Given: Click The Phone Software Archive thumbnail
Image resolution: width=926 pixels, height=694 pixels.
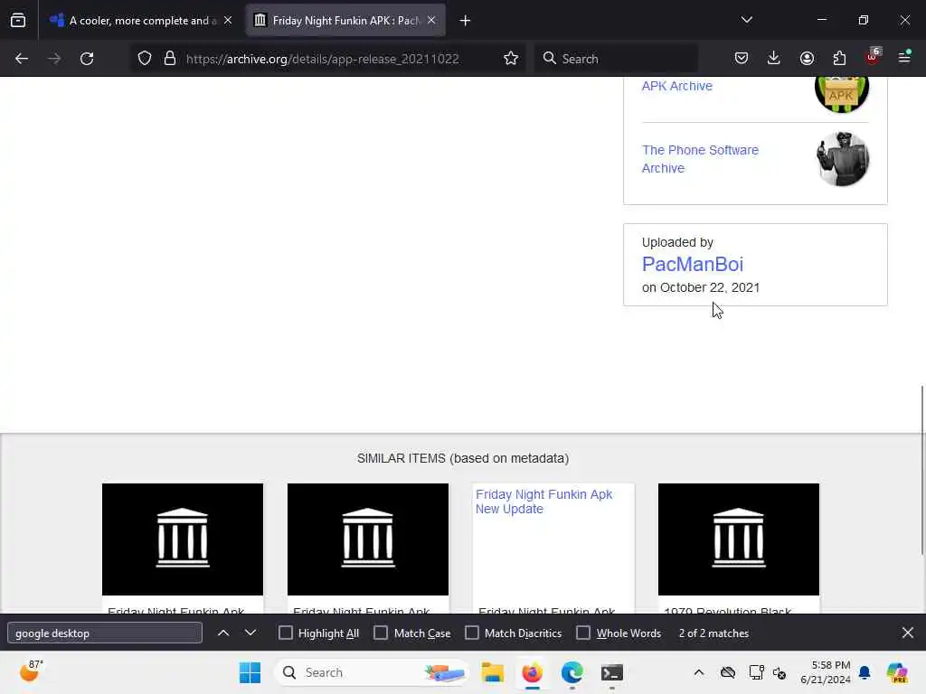Looking at the screenshot, I should 842,159.
